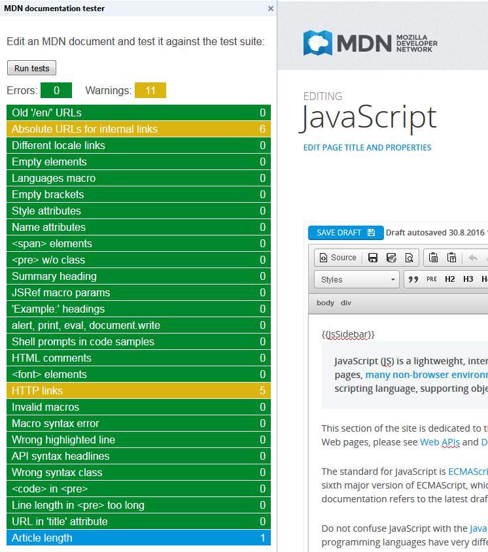Expand 'HTTP links' warning row
488x552 pixels.
click(139, 390)
